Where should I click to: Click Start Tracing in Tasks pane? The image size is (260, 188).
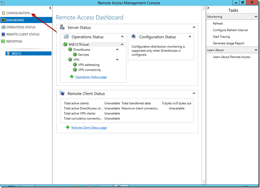click(222, 36)
